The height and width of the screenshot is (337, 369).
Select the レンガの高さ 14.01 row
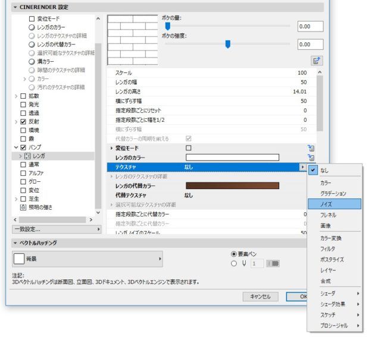(x=211, y=92)
